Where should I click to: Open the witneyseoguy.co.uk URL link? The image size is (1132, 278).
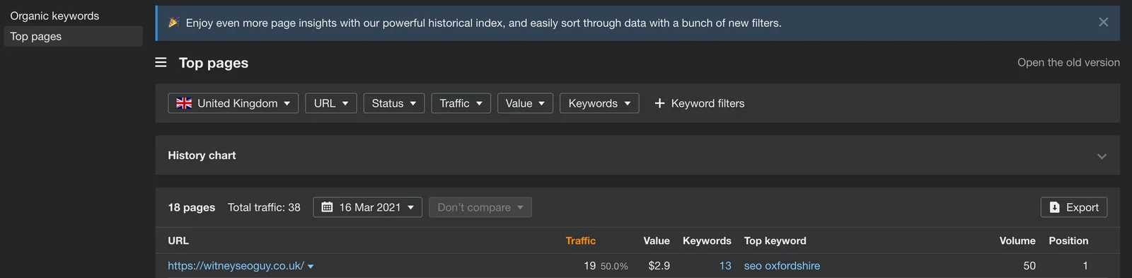236,266
